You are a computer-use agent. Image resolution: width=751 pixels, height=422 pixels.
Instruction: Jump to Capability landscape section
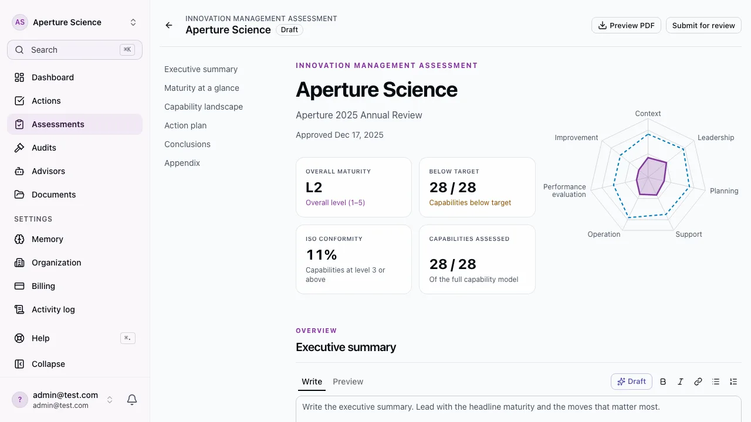[x=204, y=107]
